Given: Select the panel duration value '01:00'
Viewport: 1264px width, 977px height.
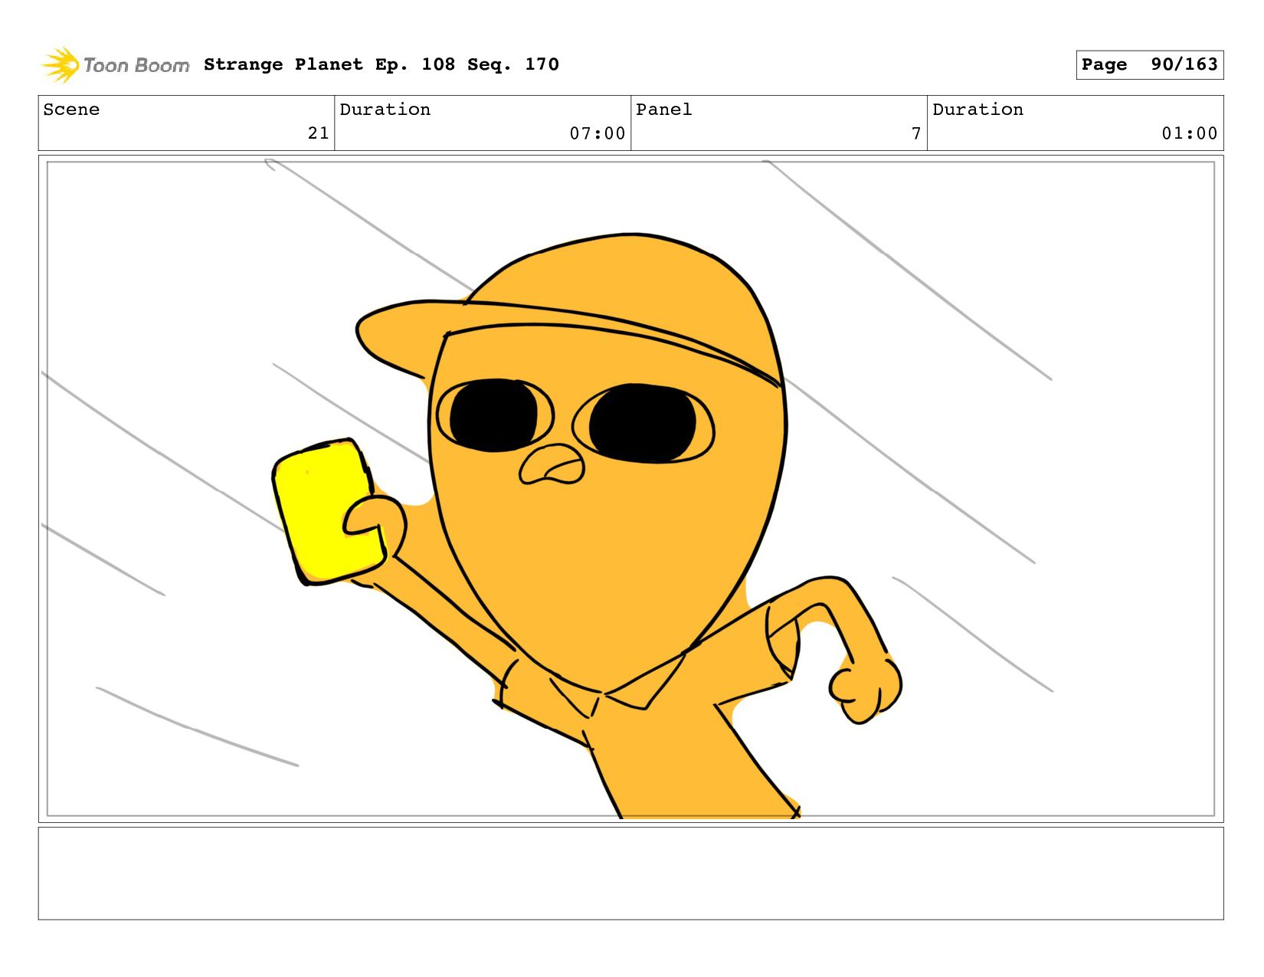Looking at the screenshot, I should [1190, 133].
